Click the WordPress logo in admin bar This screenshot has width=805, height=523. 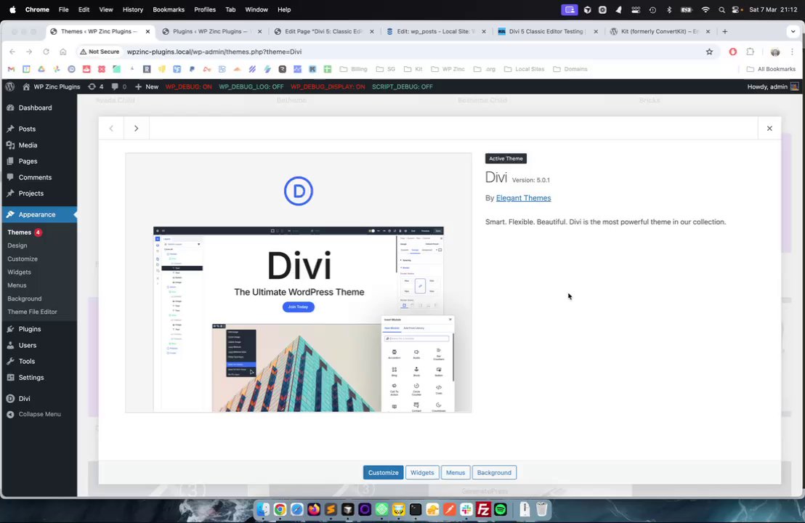click(9, 86)
